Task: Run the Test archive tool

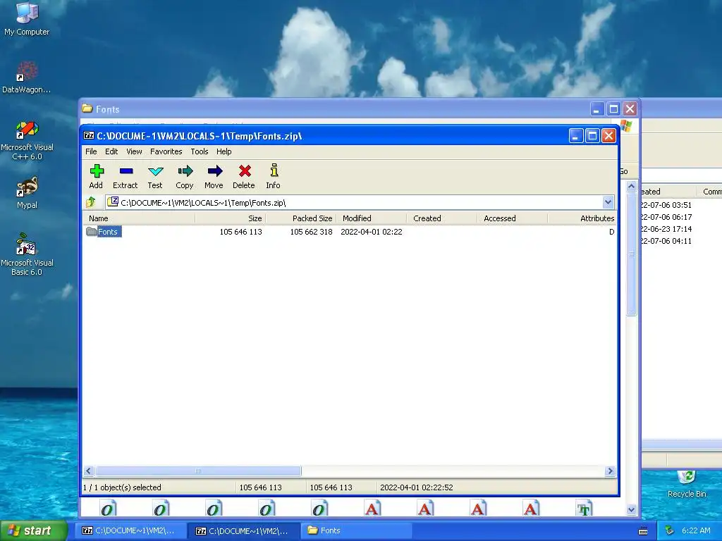Action: tap(155, 176)
